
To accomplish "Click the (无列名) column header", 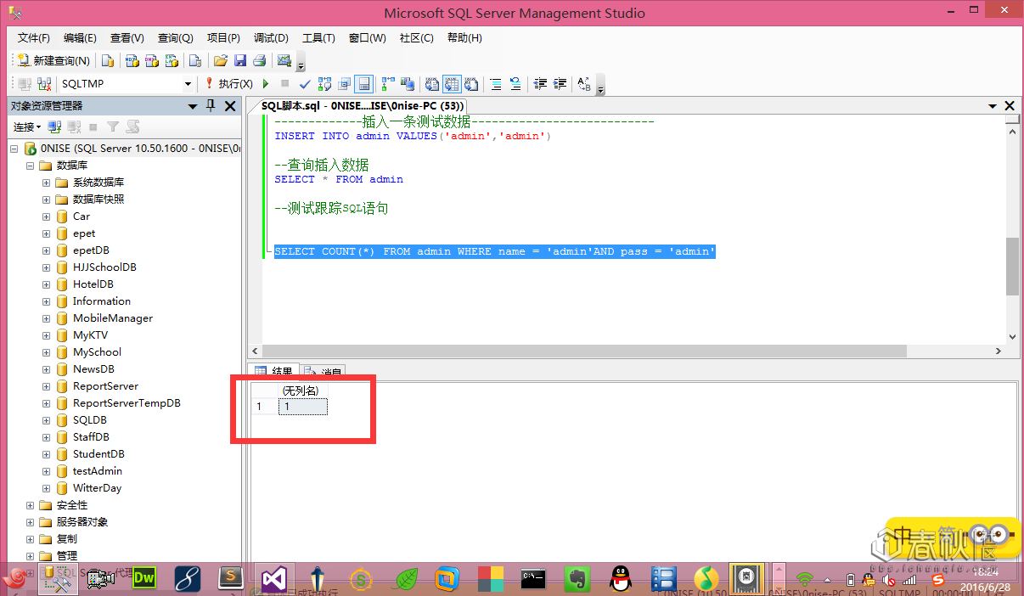I will [302, 391].
